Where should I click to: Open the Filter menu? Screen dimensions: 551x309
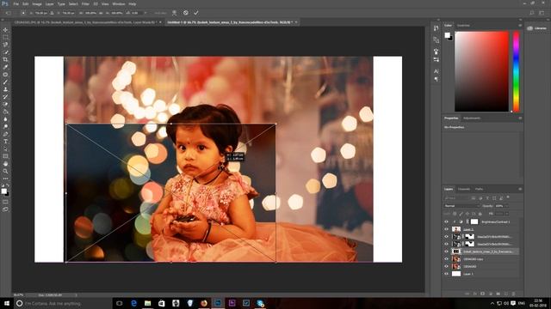[85, 3]
